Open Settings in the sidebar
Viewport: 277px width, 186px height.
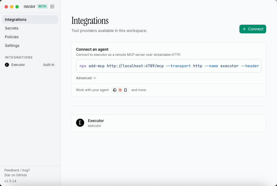(x=30, y=46)
